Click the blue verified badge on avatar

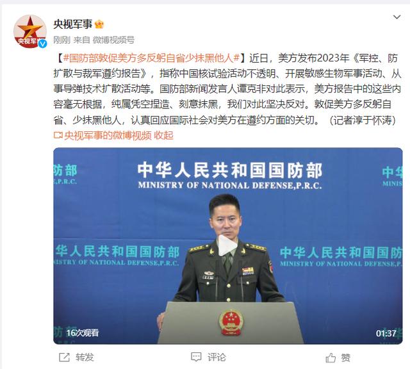(x=42, y=44)
